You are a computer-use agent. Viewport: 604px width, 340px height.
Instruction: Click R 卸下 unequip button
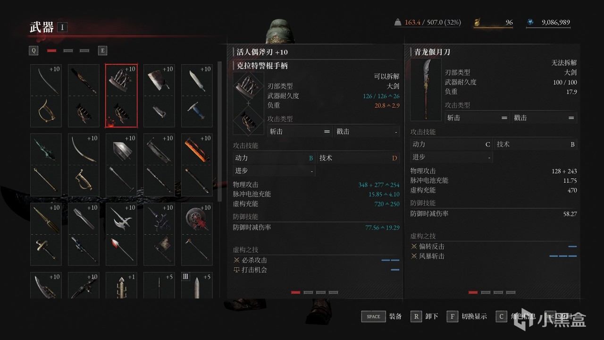424,316
